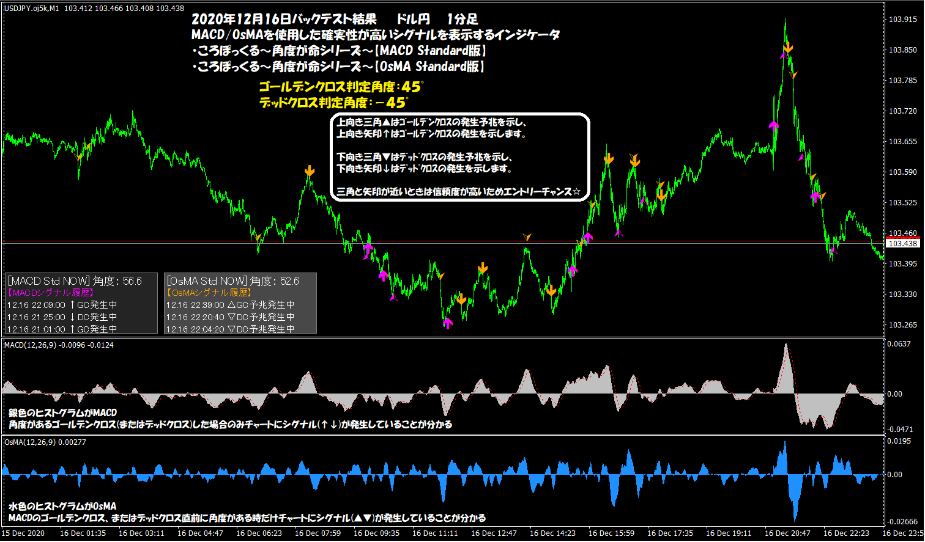Click the line '下向き矢印↓はデッドクロスの発生を示します'
The height and width of the screenshot is (542, 925).
point(425,169)
